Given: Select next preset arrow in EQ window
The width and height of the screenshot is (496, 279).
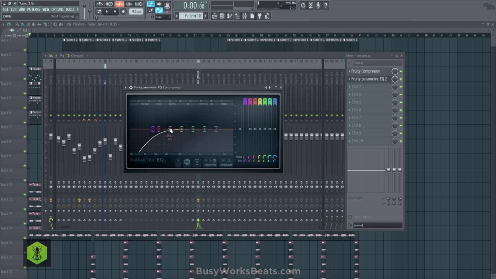Looking at the screenshot, I should 270,88.
